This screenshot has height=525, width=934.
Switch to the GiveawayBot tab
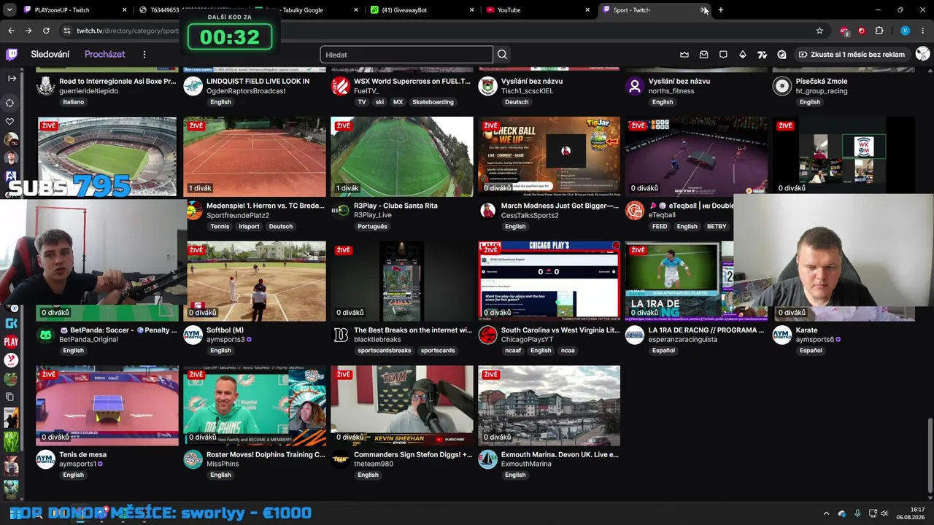[x=422, y=10]
